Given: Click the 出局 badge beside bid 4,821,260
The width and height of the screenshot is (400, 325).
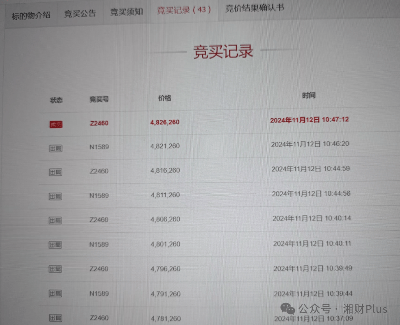Looking at the screenshot, I should click(x=56, y=148).
